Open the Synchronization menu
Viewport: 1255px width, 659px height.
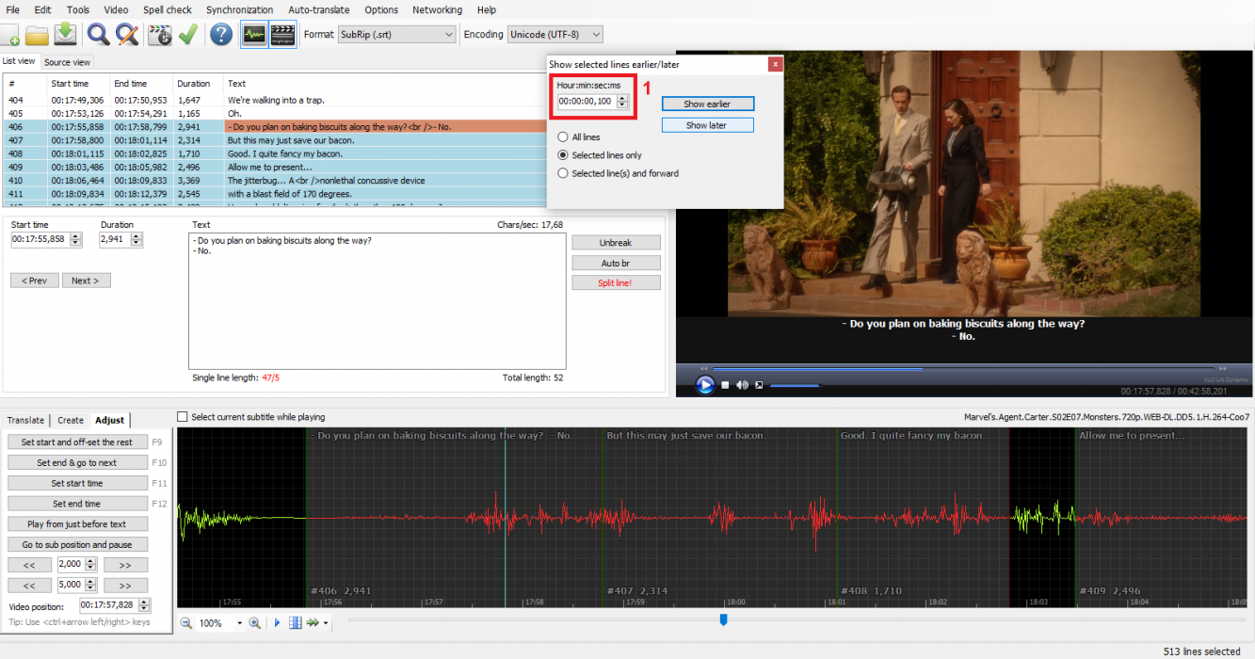239,9
